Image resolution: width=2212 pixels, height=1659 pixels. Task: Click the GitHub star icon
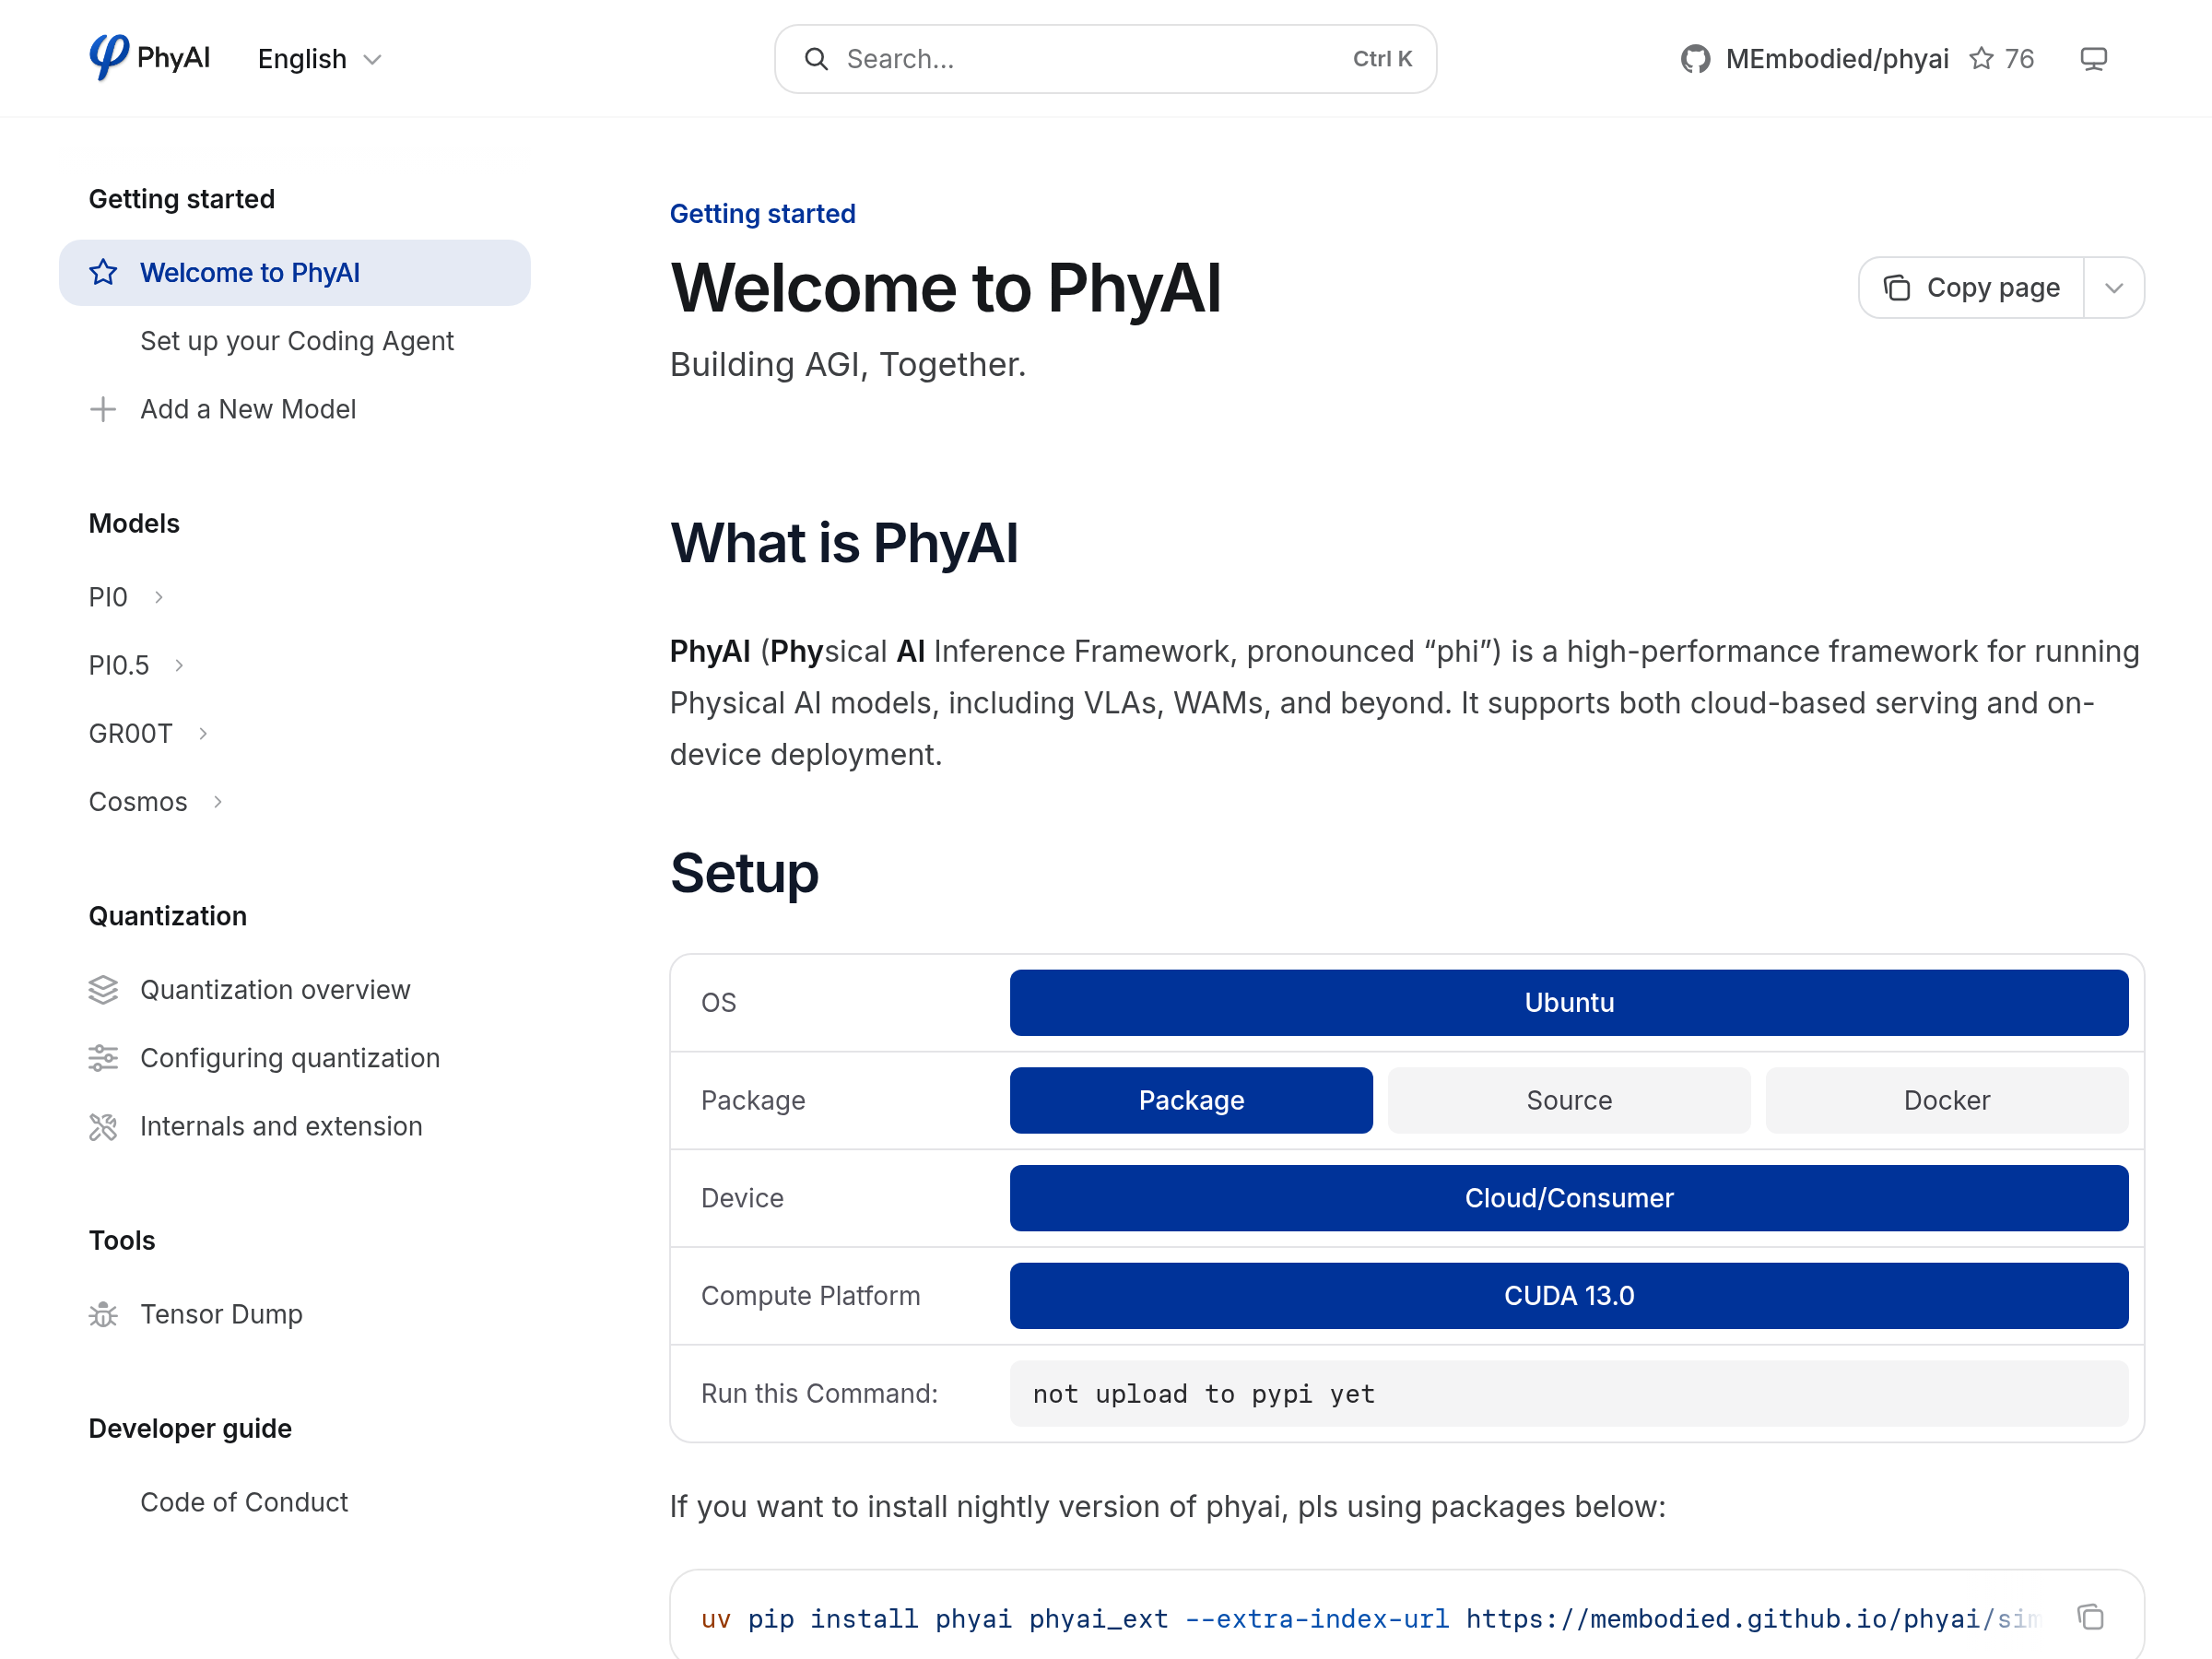1980,59
